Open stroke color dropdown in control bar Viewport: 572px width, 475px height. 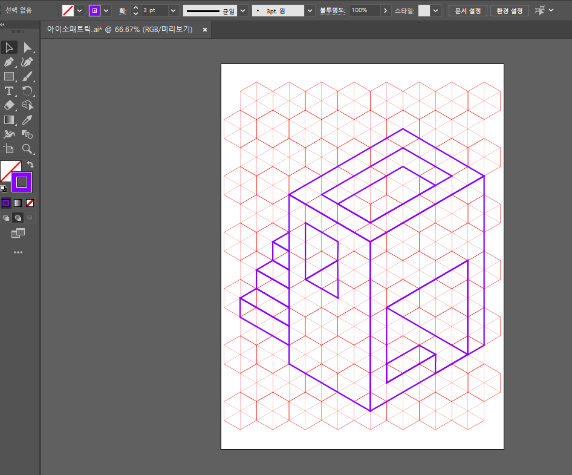tap(106, 10)
